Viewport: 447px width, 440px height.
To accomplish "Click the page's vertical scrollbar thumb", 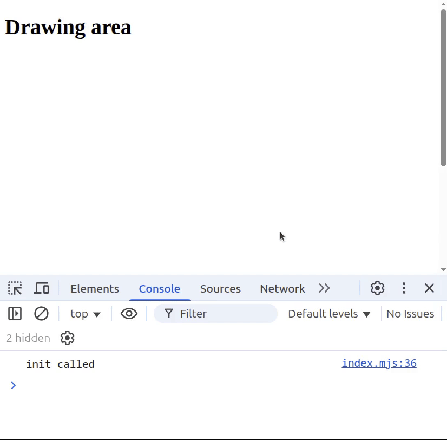I will [443, 87].
